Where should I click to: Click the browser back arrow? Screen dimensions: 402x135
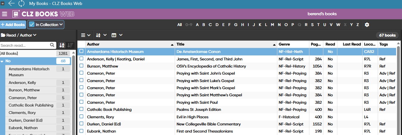pyautogui.click(x=12, y=3)
